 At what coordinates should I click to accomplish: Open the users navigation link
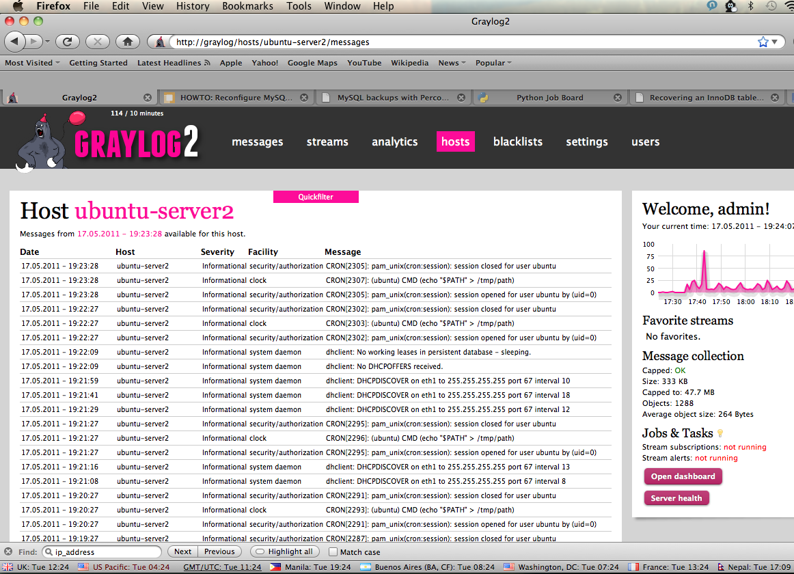click(645, 142)
